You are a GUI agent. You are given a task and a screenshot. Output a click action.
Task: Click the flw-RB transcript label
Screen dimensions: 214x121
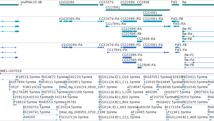point(187,39)
